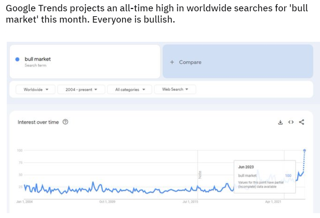Open the Worldwide region dropdown
Image resolution: width=320 pixels, height=218 pixels.
[36, 90]
